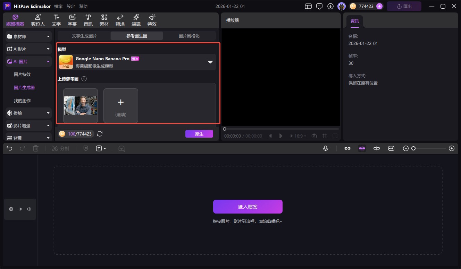The width and height of the screenshot is (461, 269).
Task: Toggle track visibility eye icon
Action: point(20,209)
